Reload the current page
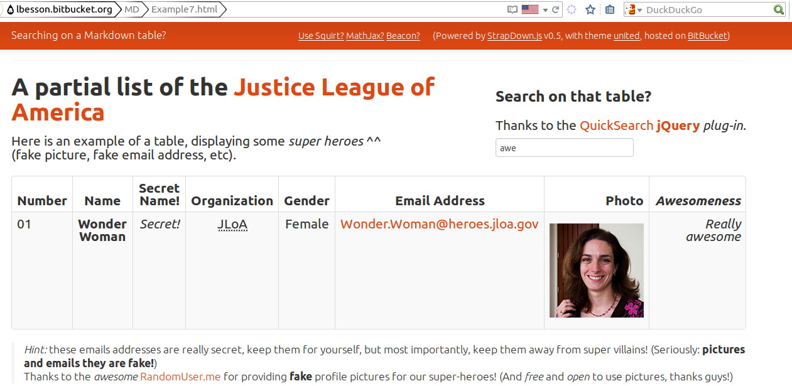Viewport: 792px width, 386px height. [x=555, y=9]
